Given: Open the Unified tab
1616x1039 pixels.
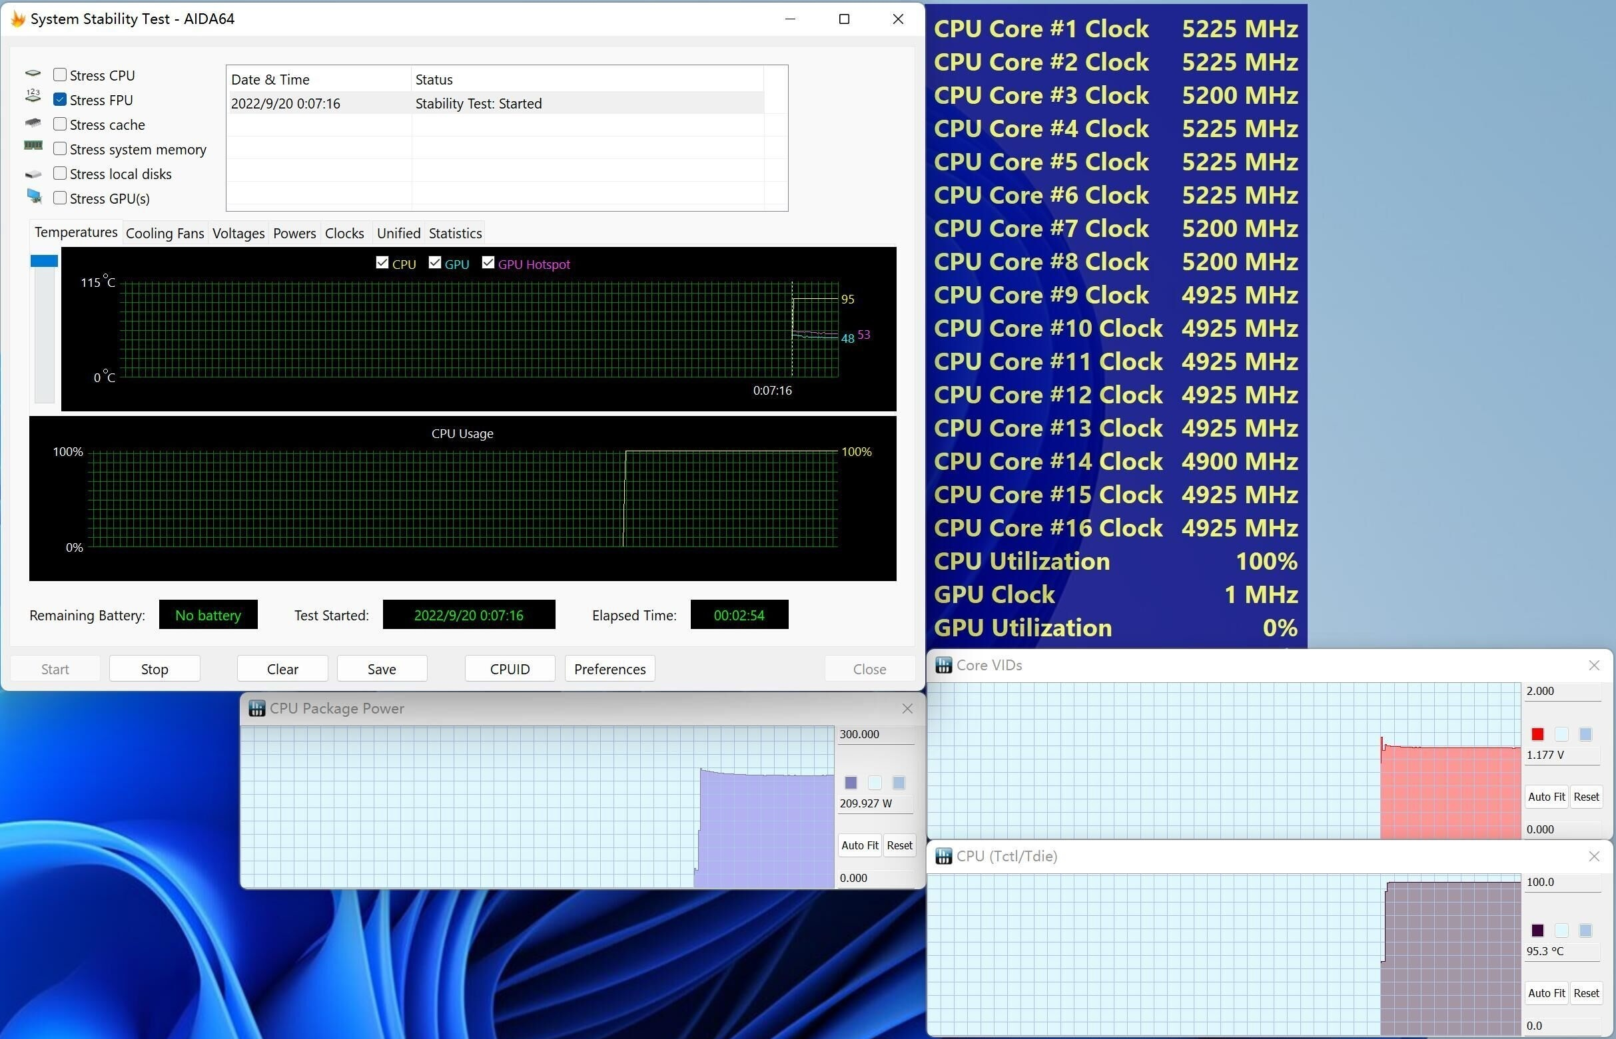Looking at the screenshot, I should pos(398,234).
